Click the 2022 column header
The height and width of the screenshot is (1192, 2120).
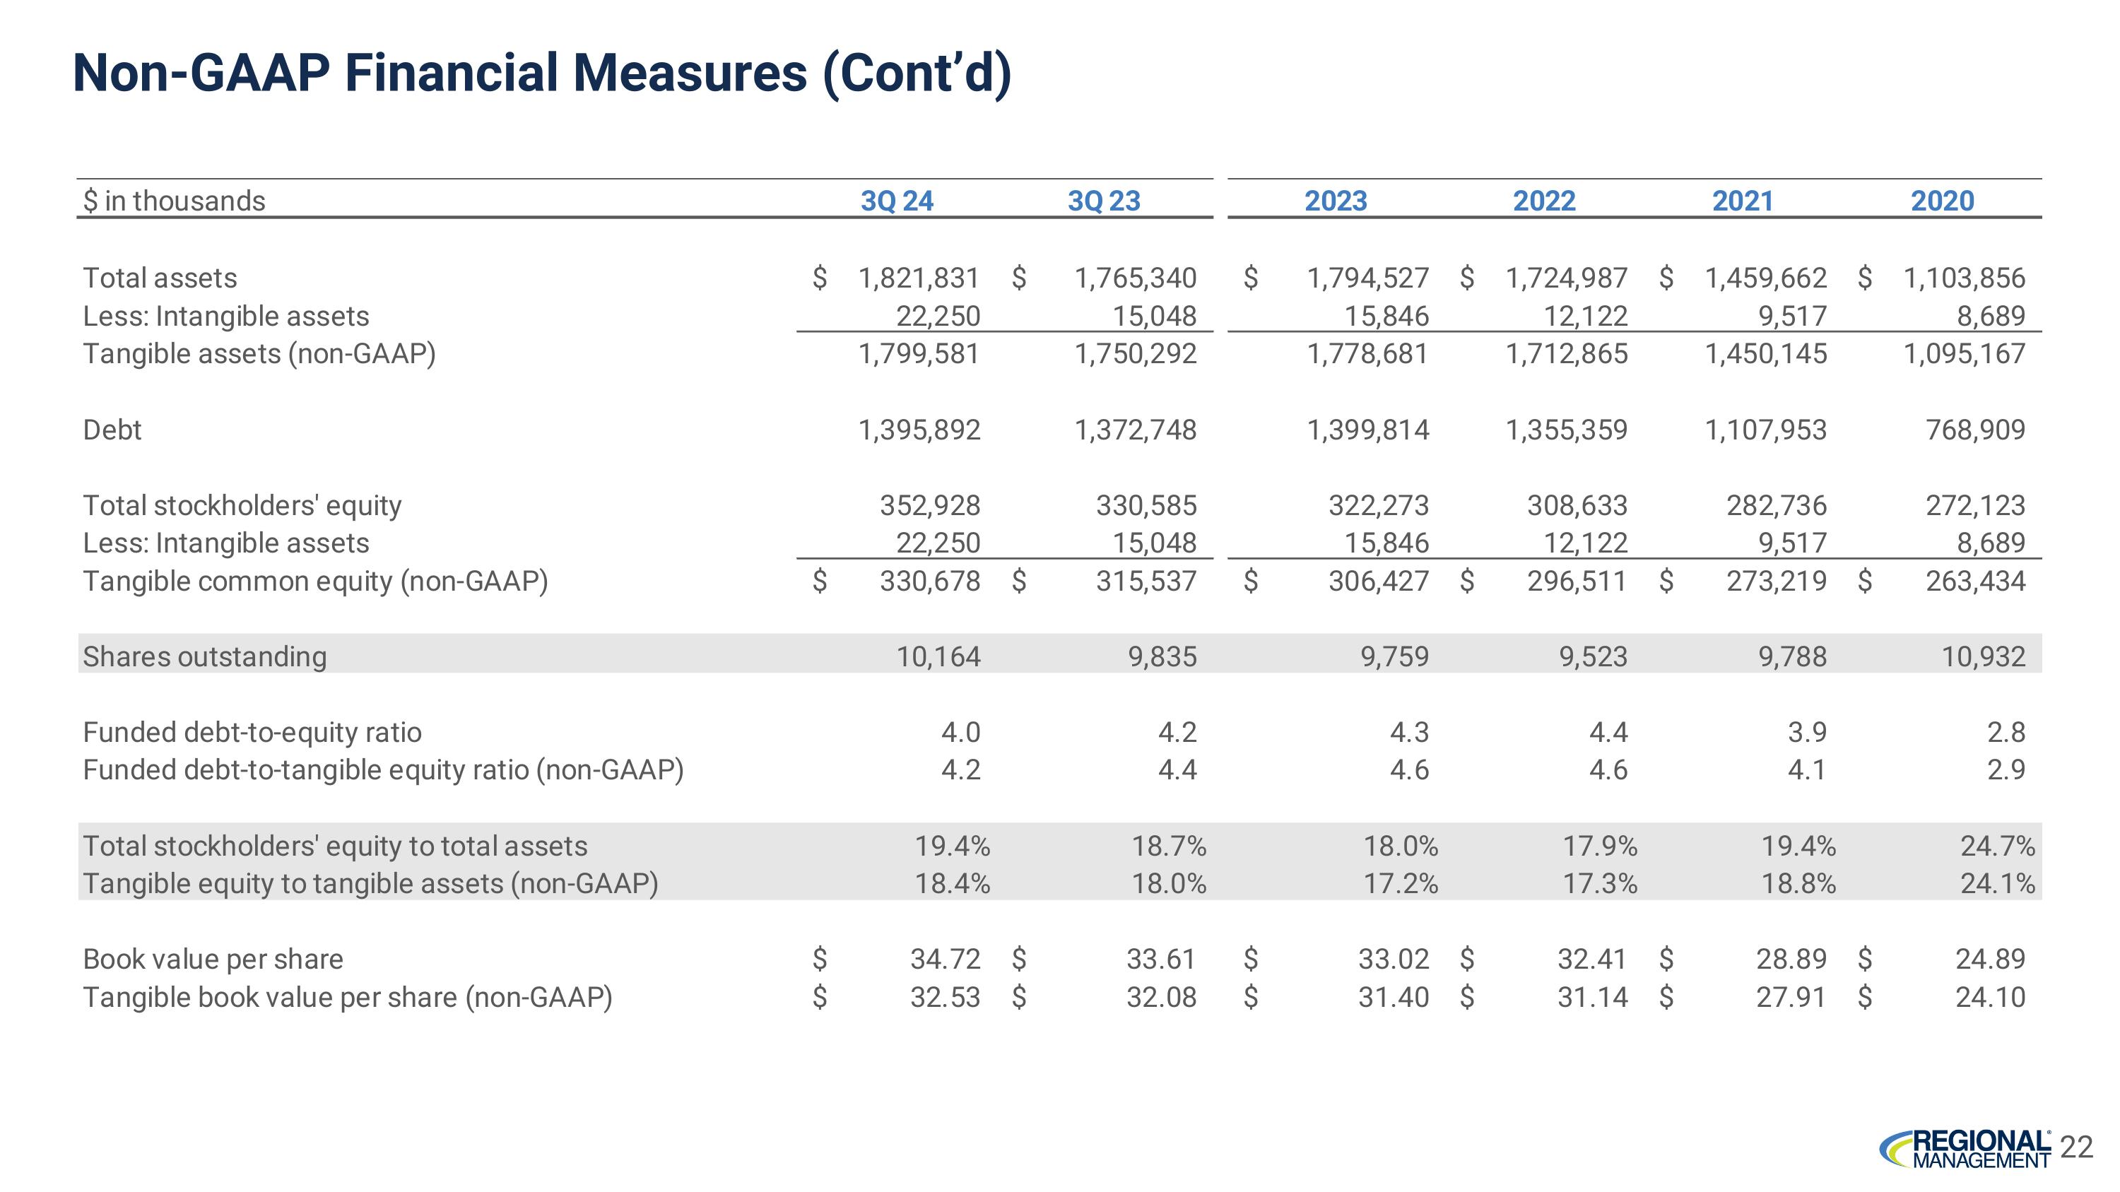pos(1543,201)
